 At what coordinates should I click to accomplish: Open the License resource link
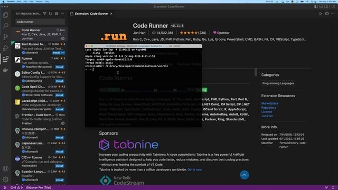267,111
